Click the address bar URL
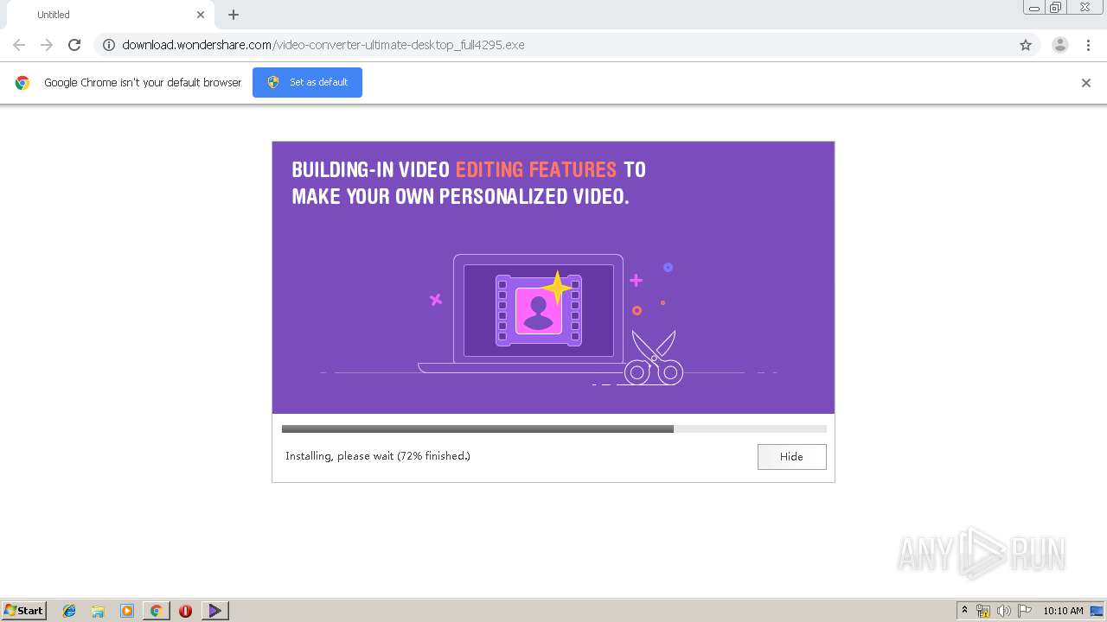 (x=323, y=45)
